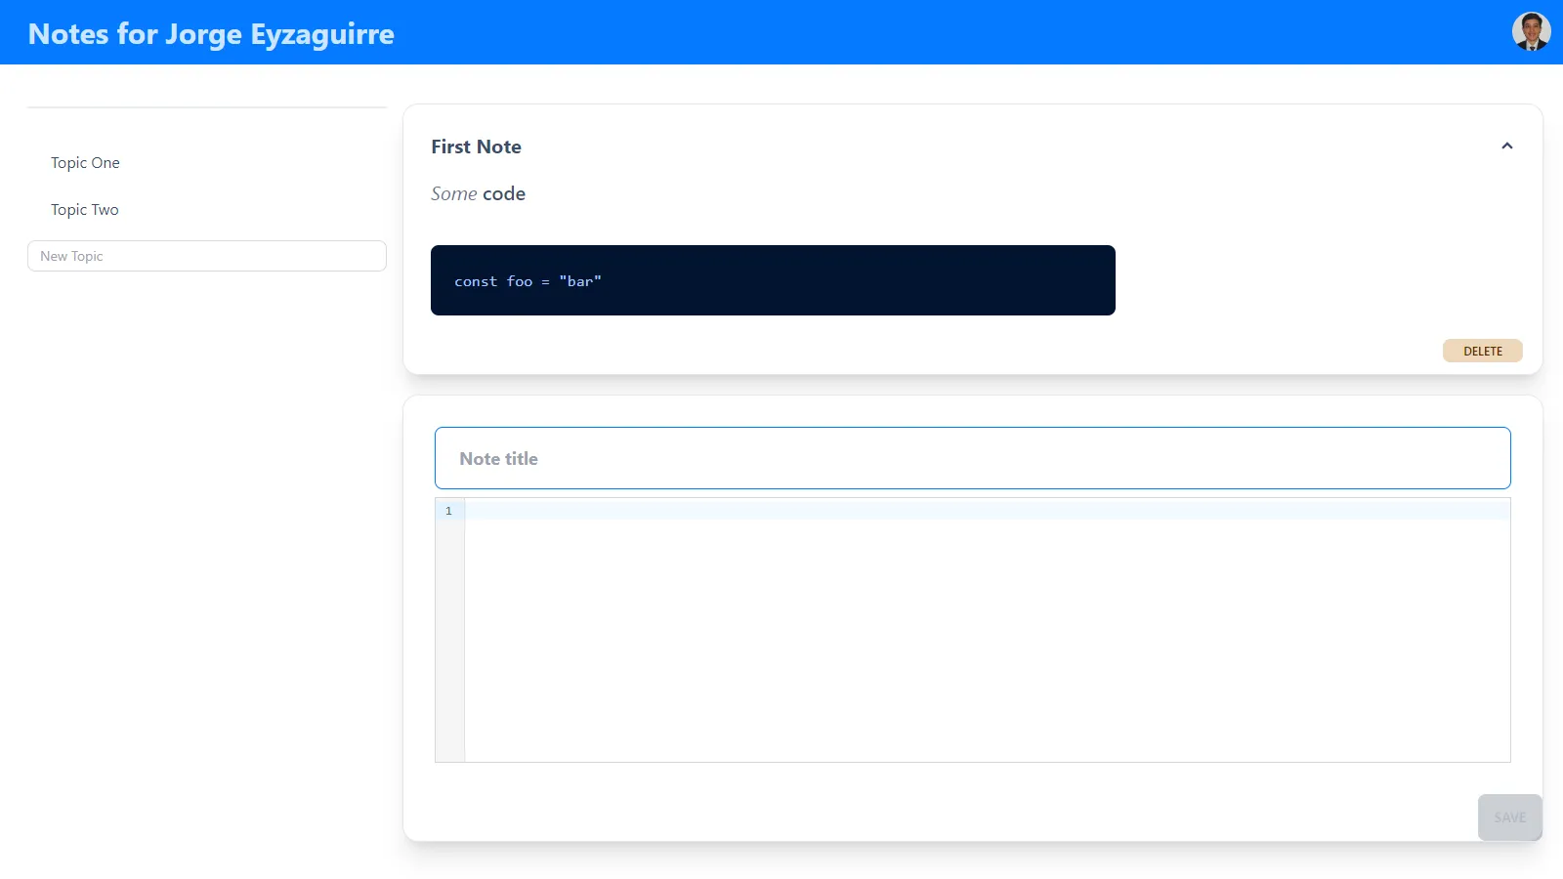Focus the New Topic input box
Image resolution: width=1563 pixels, height=879 pixels.
pyautogui.click(x=206, y=255)
